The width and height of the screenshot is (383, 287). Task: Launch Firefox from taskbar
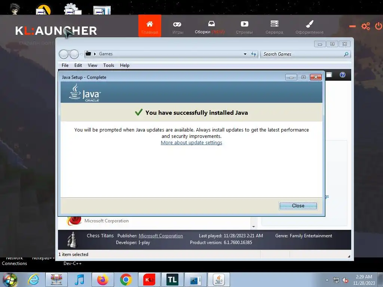[x=102, y=280]
